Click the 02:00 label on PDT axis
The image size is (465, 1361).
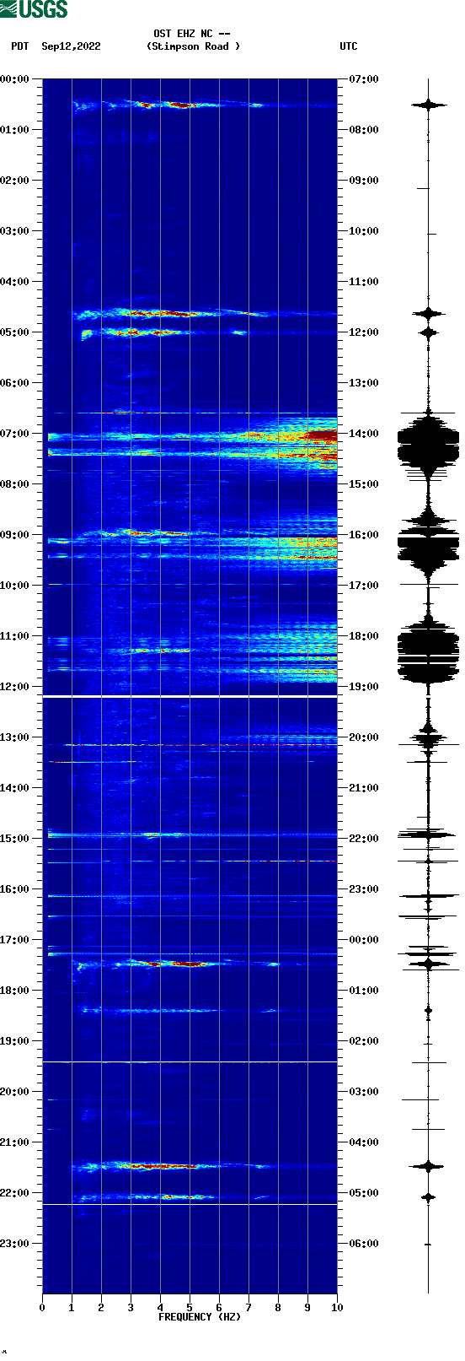14,181
